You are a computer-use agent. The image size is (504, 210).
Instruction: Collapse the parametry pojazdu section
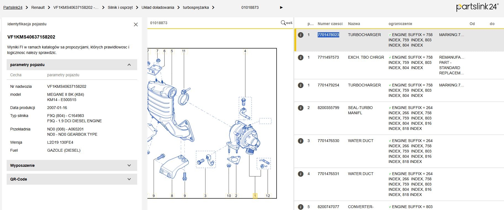pos(129,65)
